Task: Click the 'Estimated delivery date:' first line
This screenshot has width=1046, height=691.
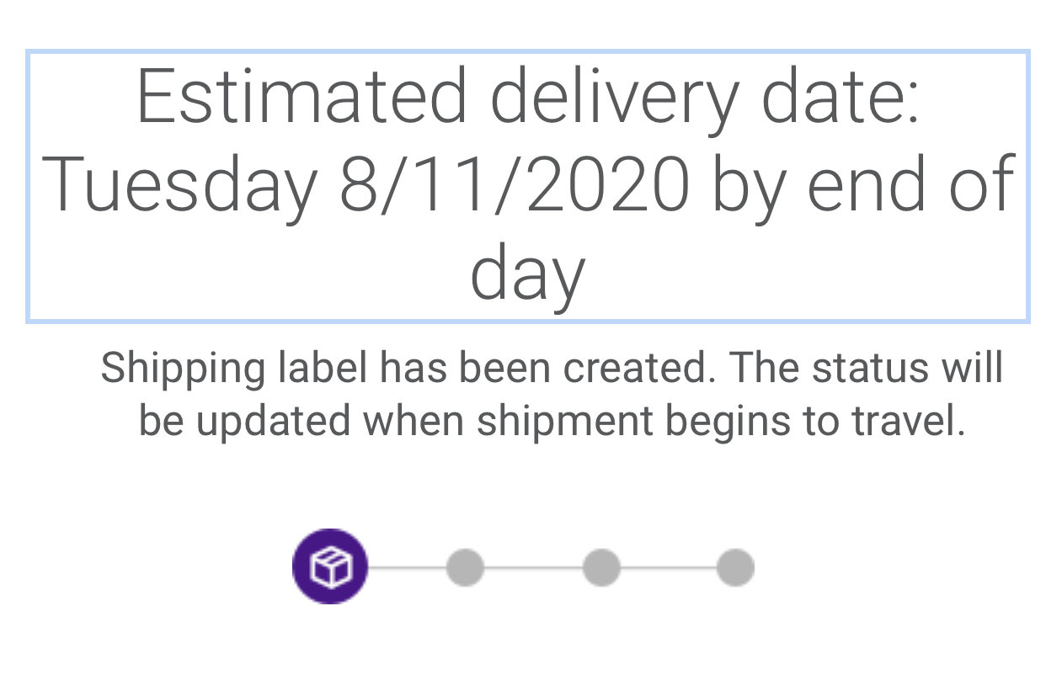Action: pyautogui.click(x=528, y=95)
